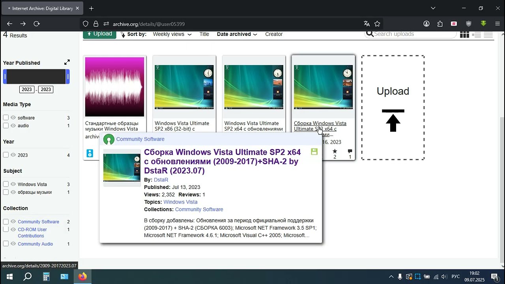Click the favorite star count on the Vista x64 card
Screen dimensions: 505x284
[335, 154]
